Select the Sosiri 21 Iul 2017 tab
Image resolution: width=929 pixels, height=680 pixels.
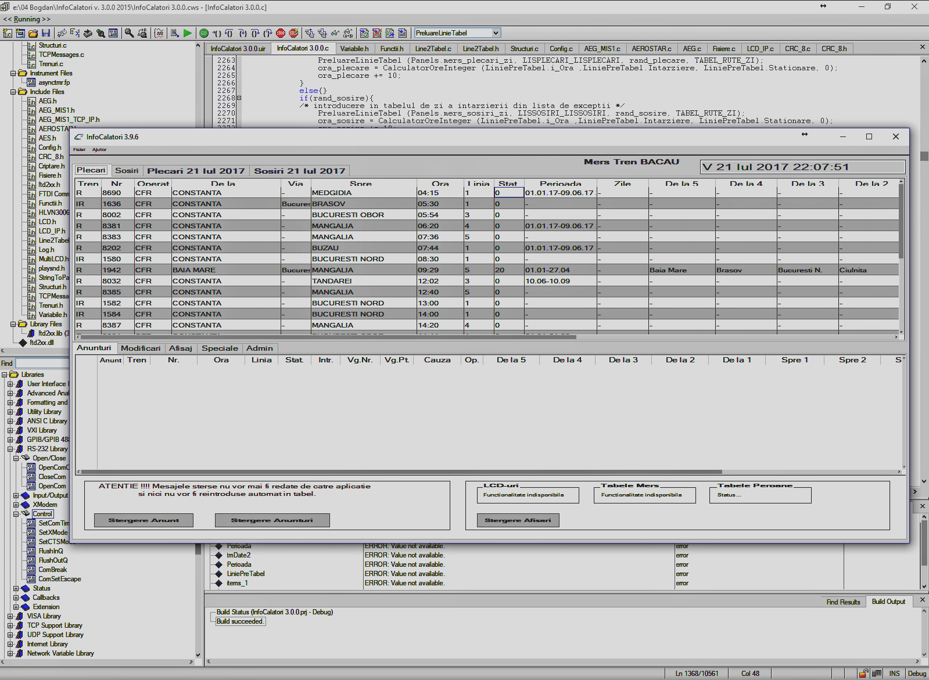300,171
